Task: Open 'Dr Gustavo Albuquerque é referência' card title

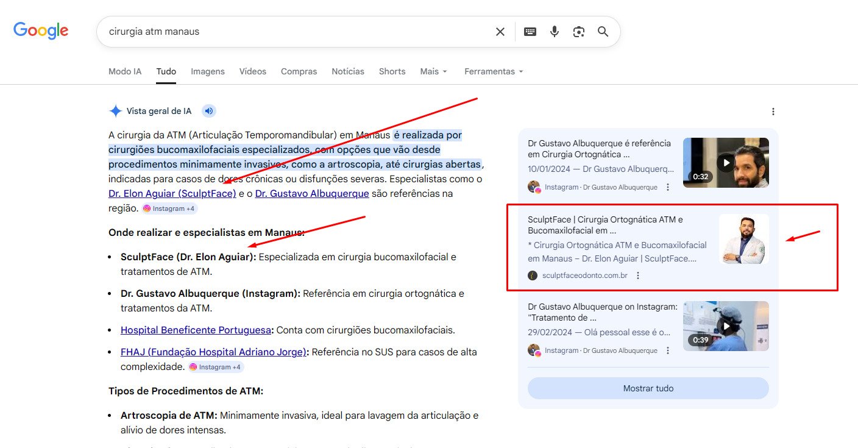Action: [600, 149]
